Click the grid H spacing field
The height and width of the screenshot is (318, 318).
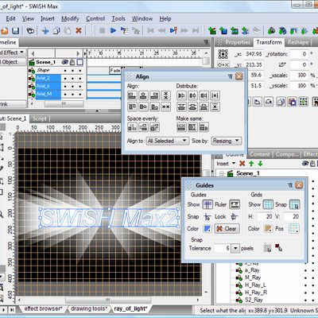(x=265, y=216)
